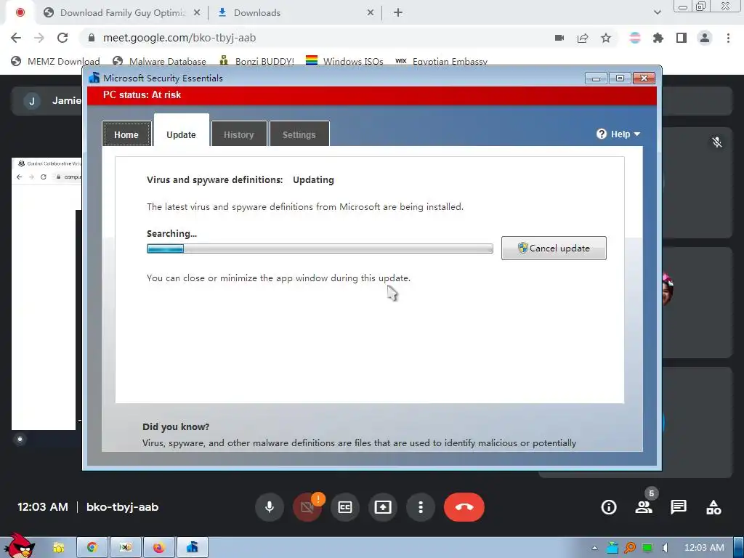Open the Chrome three-dot menu
The width and height of the screenshot is (744, 558).
click(728, 38)
